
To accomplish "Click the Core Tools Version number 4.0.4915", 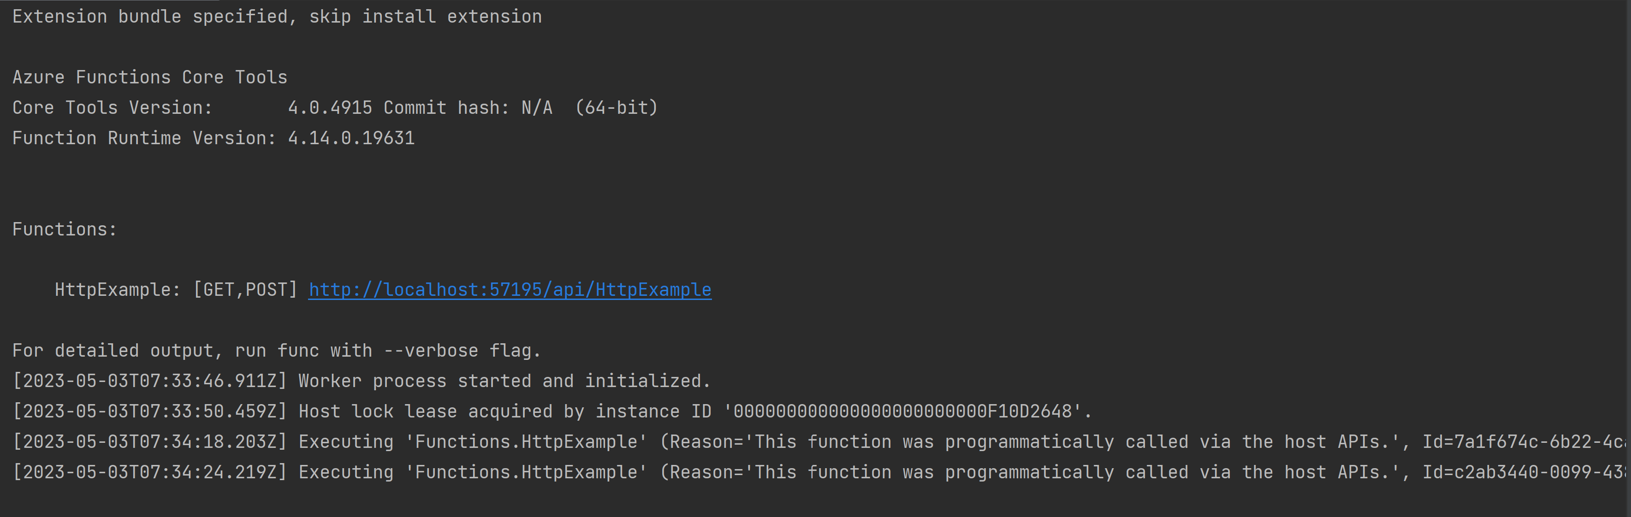I will pyautogui.click(x=330, y=107).
